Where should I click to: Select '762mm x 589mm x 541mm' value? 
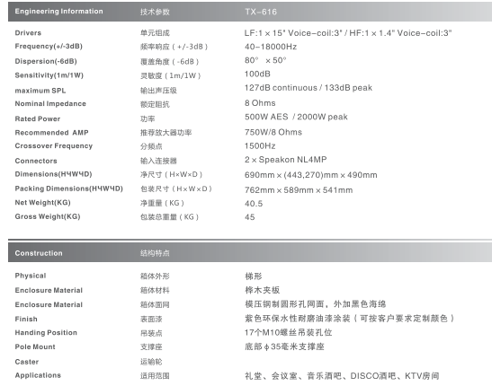tap(299, 190)
